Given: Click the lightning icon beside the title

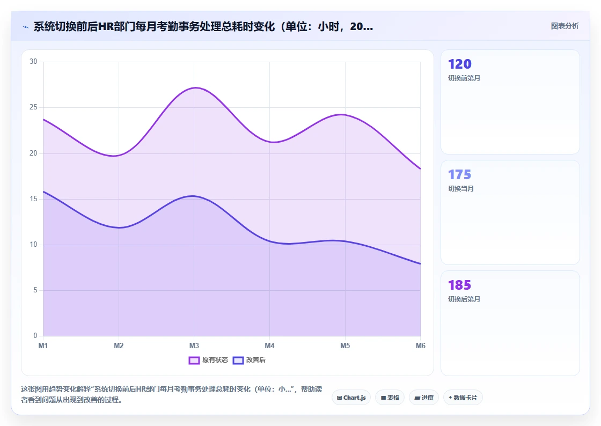Looking at the screenshot, I should pos(26,27).
